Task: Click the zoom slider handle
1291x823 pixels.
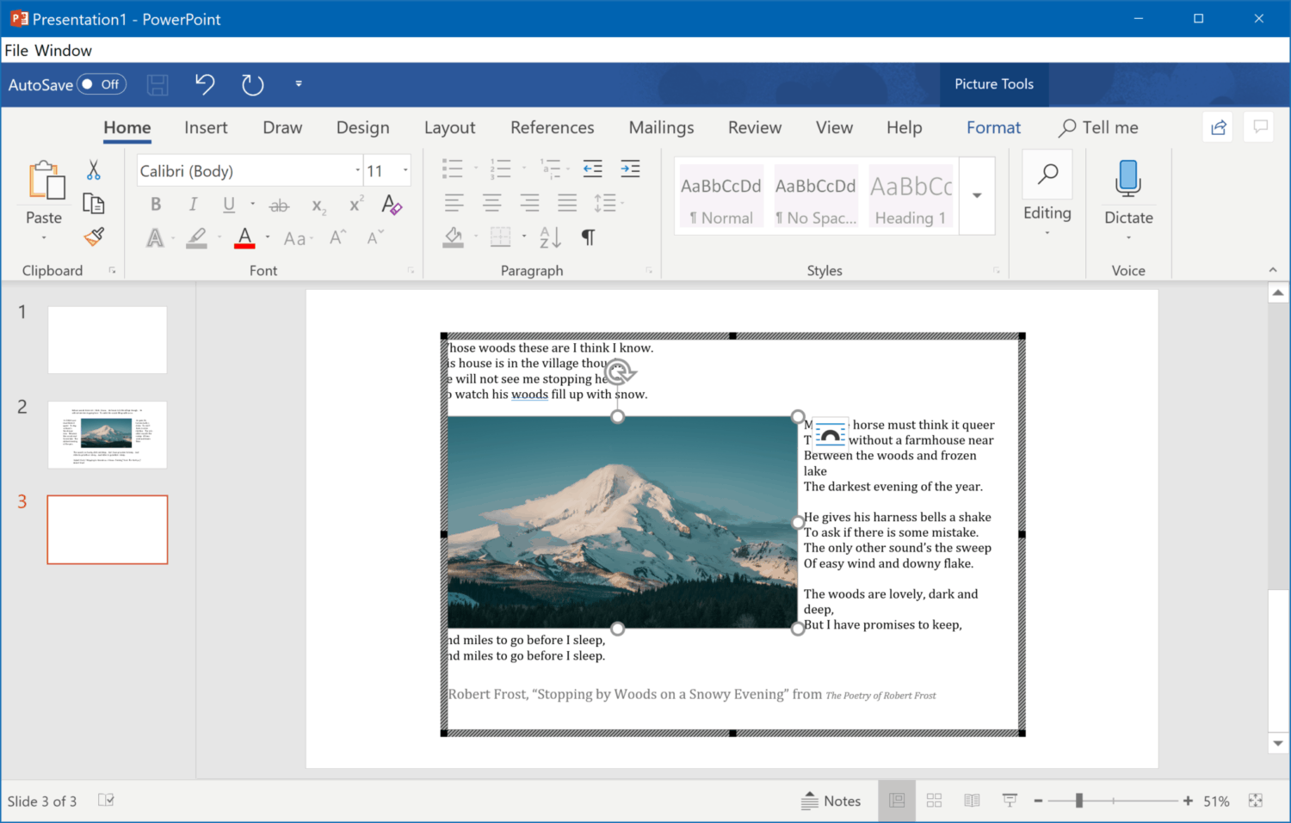Action: pyautogui.click(x=1079, y=801)
